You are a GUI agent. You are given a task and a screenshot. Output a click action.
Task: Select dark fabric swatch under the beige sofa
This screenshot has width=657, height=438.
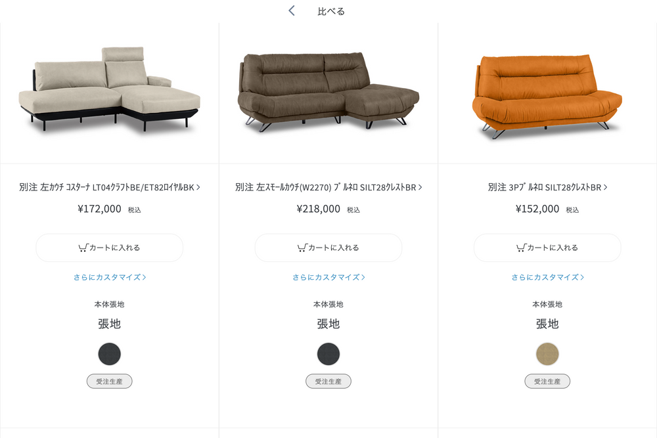pos(109,354)
